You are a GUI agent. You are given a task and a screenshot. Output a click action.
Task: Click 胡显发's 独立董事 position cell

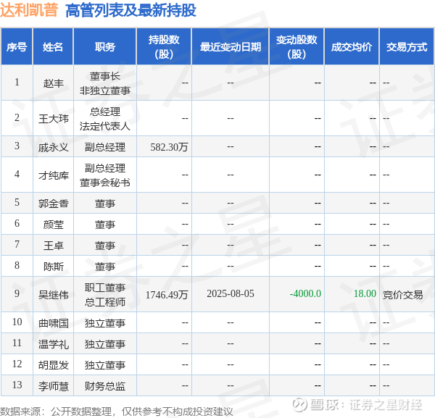point(105,365)
